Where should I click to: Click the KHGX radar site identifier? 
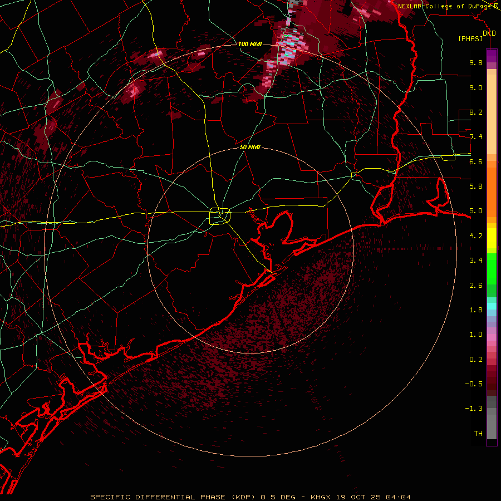pyautogui.click(x=322, y=497)
